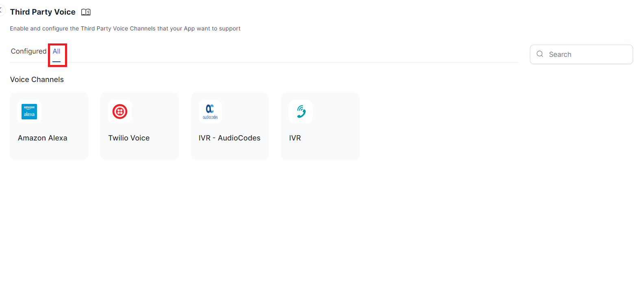Click the magnifier icon in Search box
640x298 pixels.
pyautogui.click(x=540, y=54)
